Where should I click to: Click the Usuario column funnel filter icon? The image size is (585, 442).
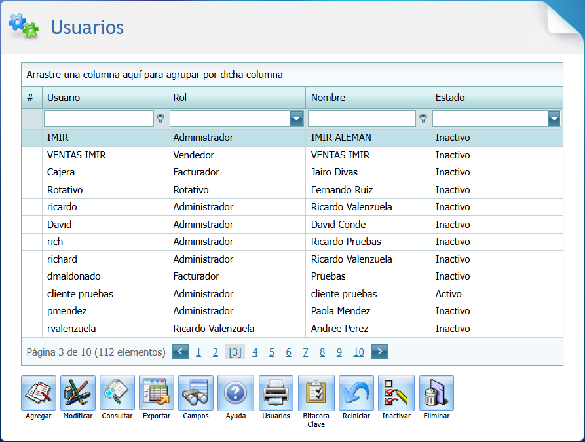click(x=160, y=119)
